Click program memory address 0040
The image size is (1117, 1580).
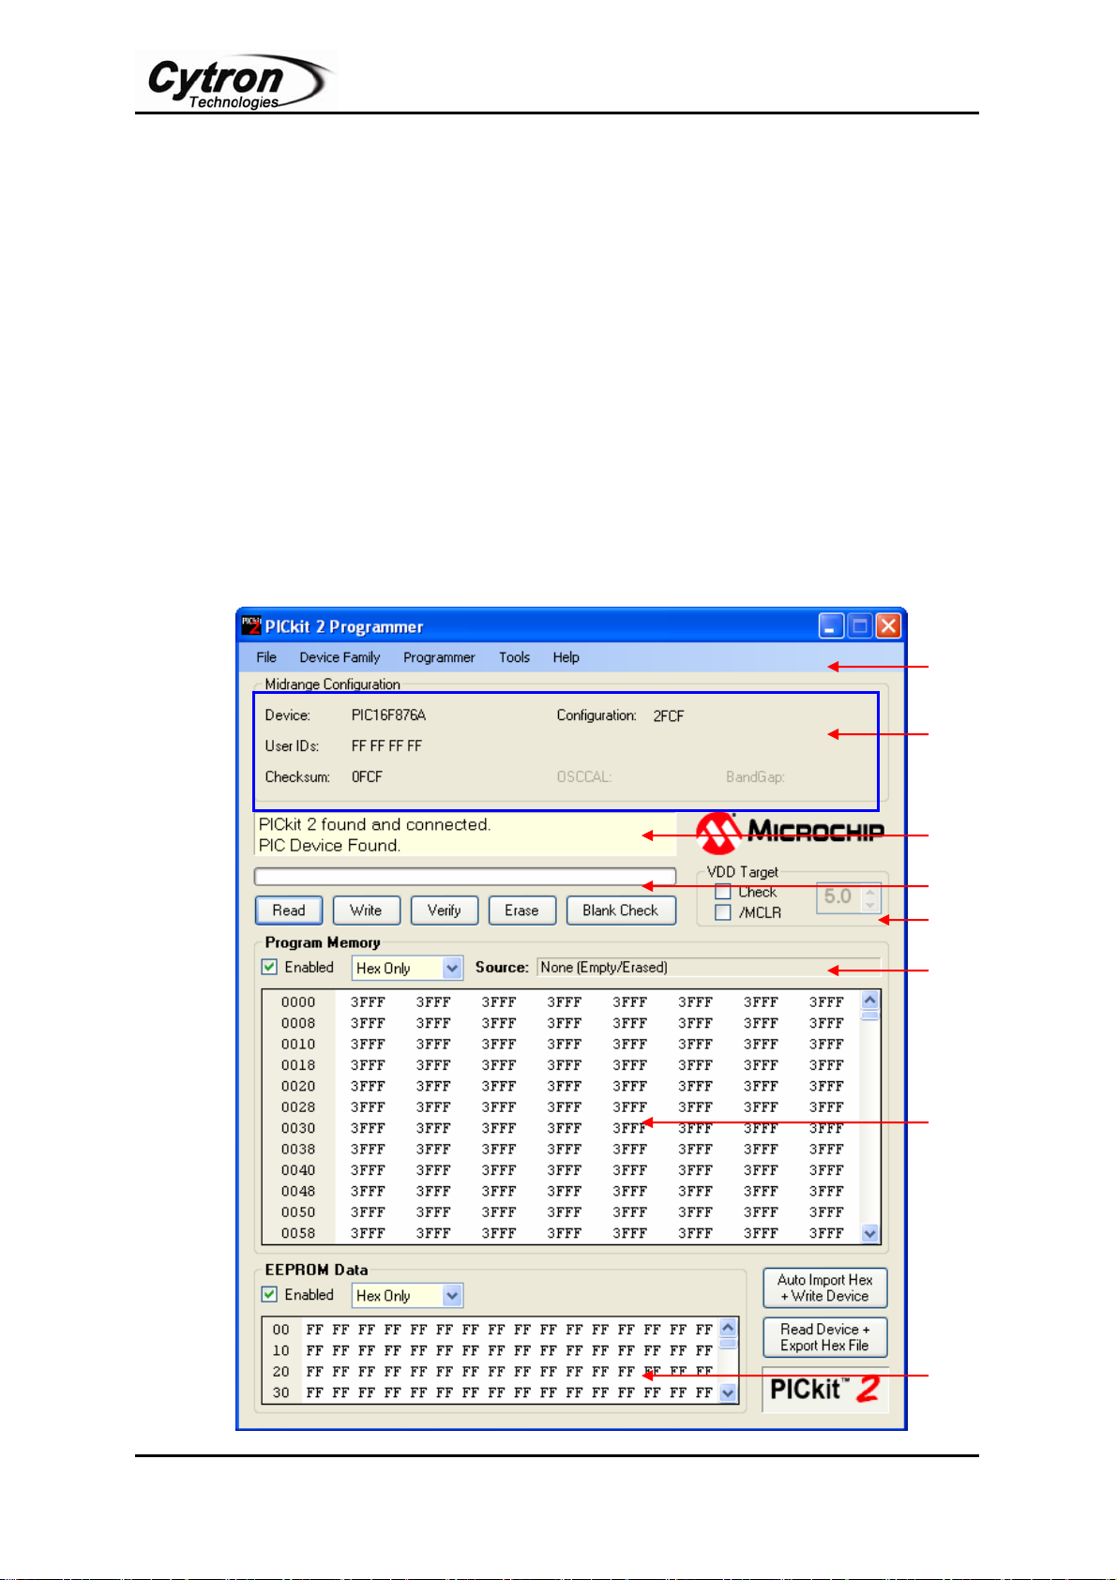(x=298, y=1170)
